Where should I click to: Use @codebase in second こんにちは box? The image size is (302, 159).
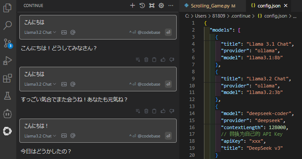[x=145, y=84]
